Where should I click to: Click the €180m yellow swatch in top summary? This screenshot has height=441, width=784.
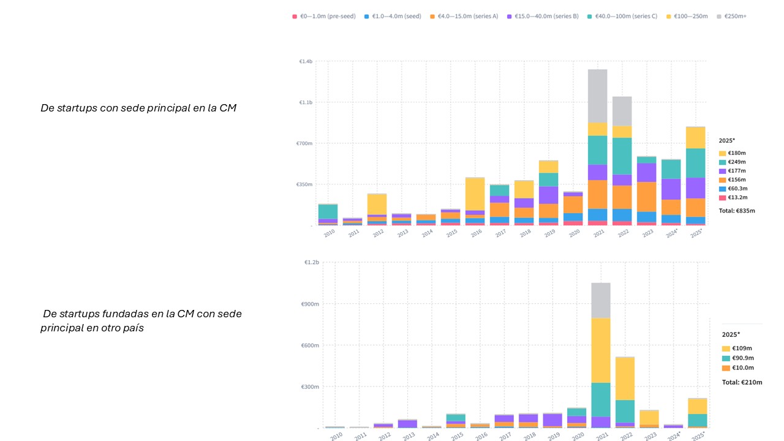(x=722, y=153)
